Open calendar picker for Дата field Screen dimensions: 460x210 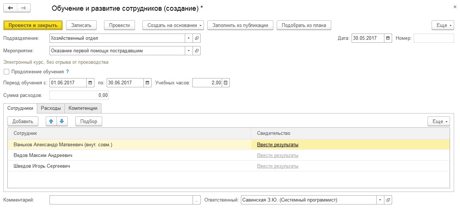[388, 38]
